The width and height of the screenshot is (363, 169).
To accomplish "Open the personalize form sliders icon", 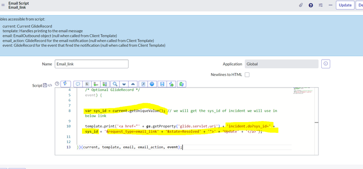I will pos(321,5).
